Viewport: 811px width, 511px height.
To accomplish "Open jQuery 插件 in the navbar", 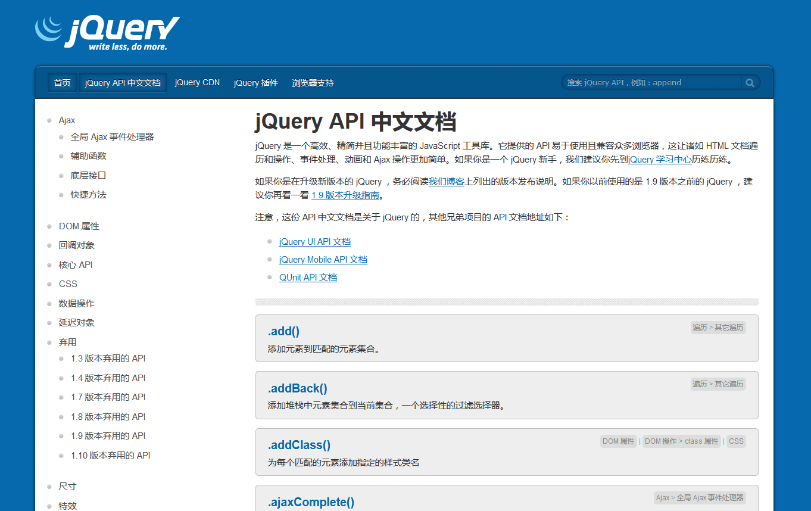I will [x=255, y=83].
